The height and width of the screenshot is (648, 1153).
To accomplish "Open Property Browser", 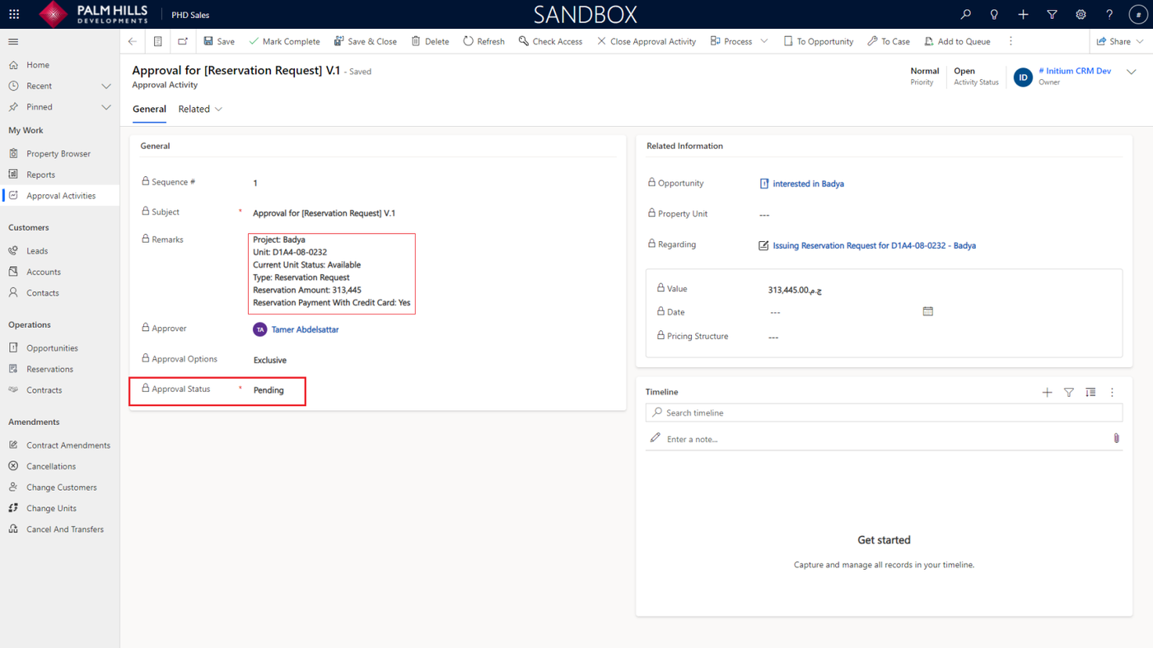I will pos(59,154).
